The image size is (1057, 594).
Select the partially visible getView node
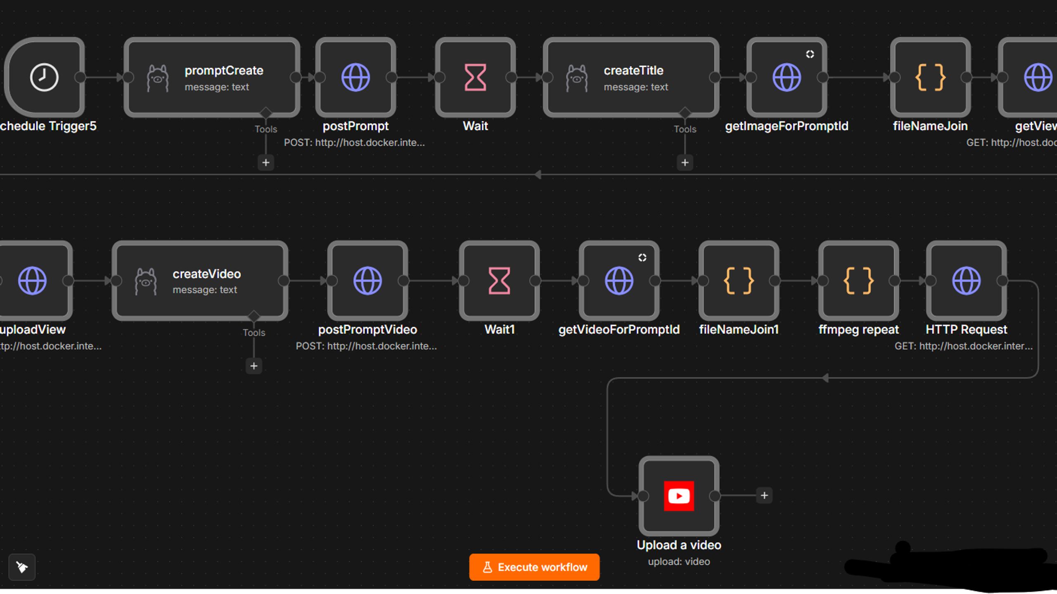click(x=1028, y=77)
